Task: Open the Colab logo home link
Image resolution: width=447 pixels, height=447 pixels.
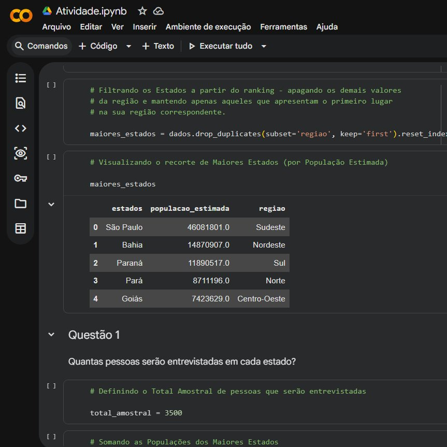Action: coord(21,16)
